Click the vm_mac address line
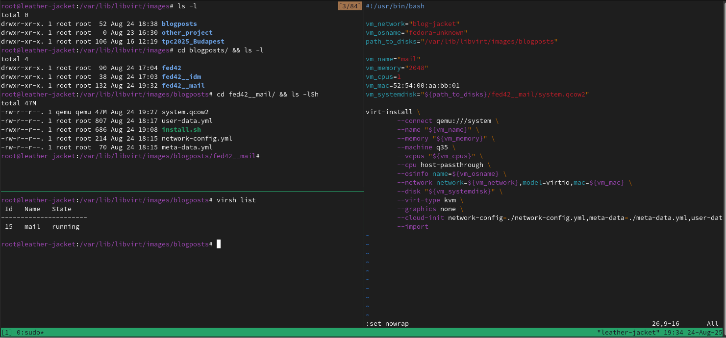726x338 pixels. (413, 85)
